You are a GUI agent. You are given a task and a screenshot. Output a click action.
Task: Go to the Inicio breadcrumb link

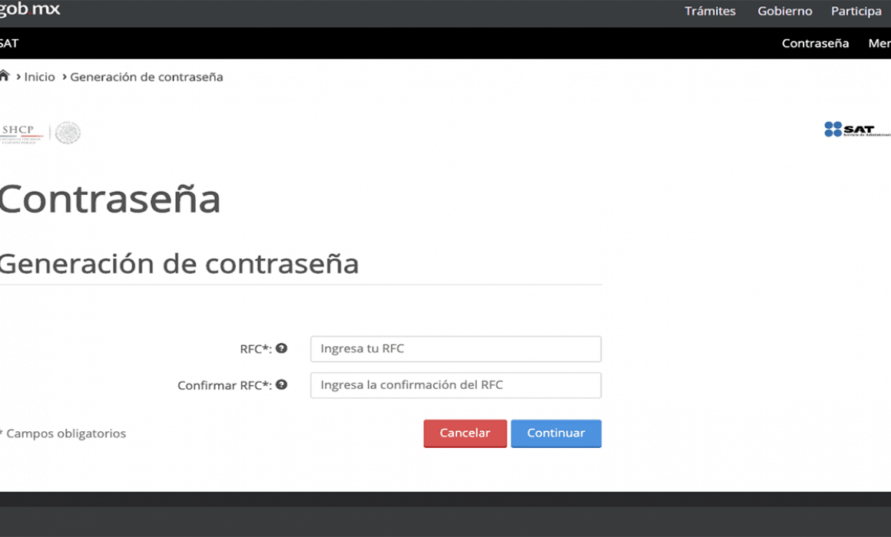(39, 77)
